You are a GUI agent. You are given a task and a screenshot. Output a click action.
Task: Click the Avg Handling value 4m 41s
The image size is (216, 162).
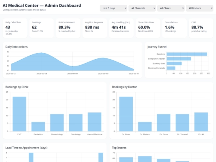pyautogui.click(x=119, y=27)
